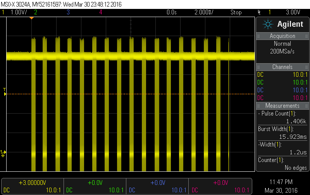The width and height of the screenshot is (310, 195).
Task: Click the trigger level T marker on left edge
Action: 4,92
